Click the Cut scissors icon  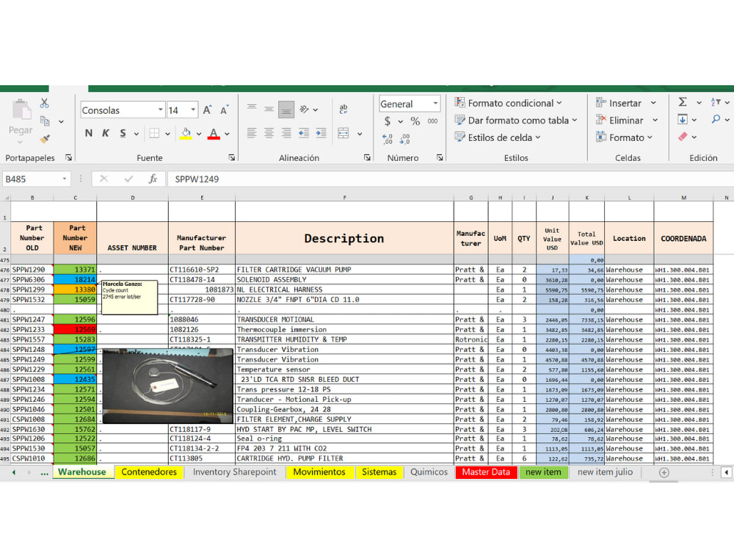[45, 103]
